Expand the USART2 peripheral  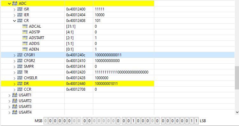[x=9, y=101]
